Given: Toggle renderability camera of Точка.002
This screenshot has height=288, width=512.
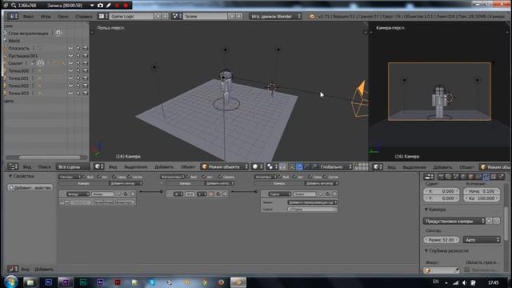Looking at the screenshot, I should point(86,86).
